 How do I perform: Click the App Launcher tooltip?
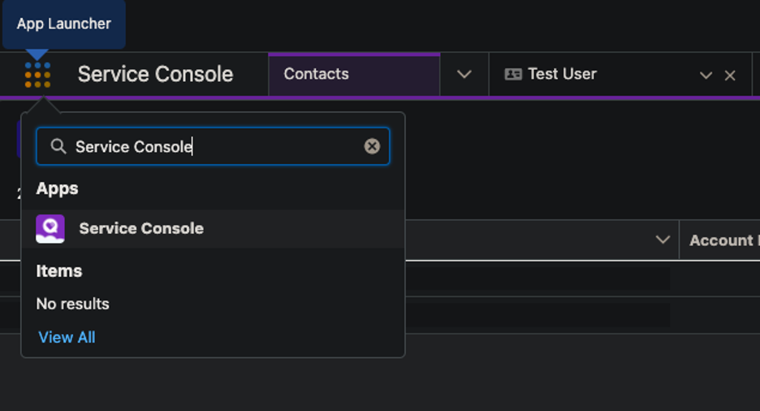[x=63, y=24]
